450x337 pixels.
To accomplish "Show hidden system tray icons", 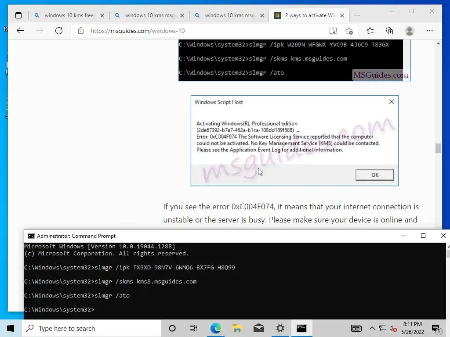I will point(372,328).
